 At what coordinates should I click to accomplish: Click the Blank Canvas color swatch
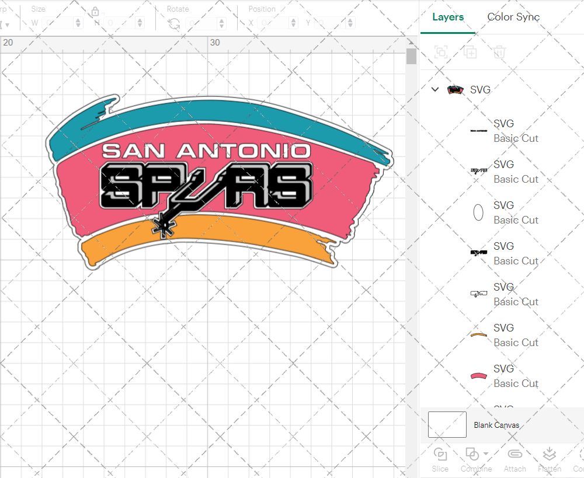[x=447, y=425]
